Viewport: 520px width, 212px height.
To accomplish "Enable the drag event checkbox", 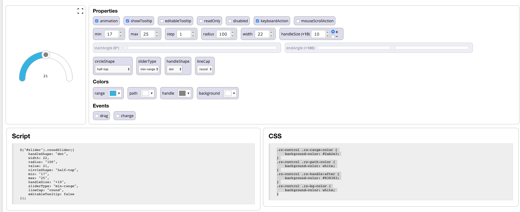I will (x=97, y=116).
